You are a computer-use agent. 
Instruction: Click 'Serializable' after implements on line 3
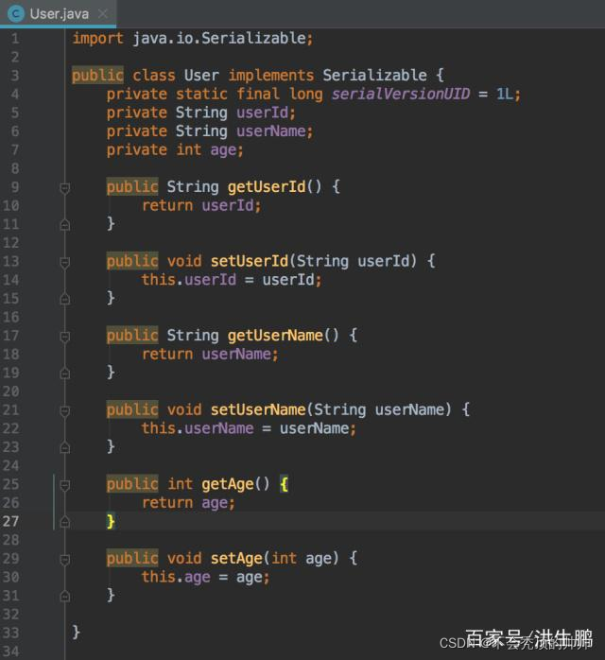[x=375, y=76]
